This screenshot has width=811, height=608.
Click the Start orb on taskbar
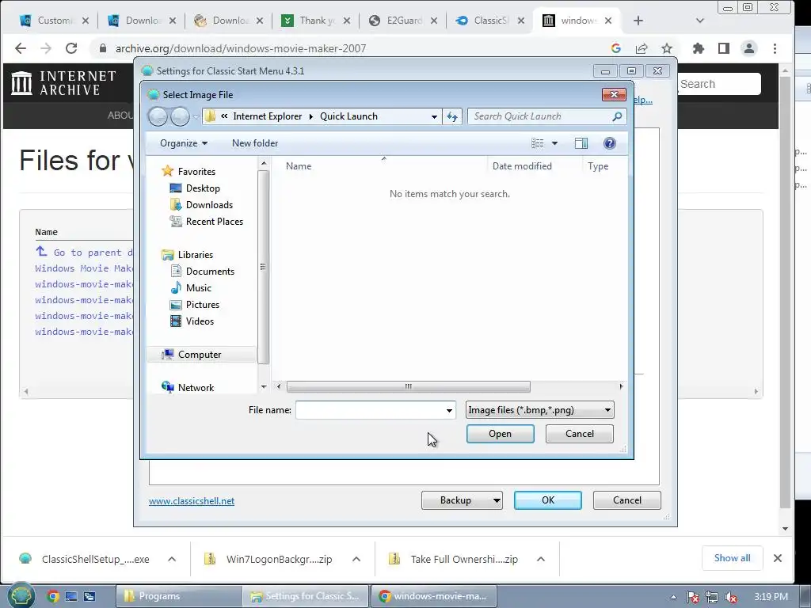pyautogui.click(x=20, y=595)
